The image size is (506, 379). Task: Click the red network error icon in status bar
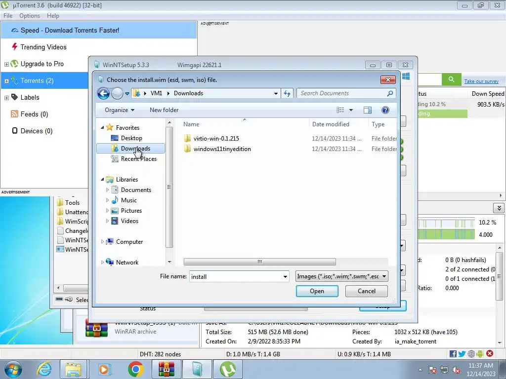click(x=490, y=353)
